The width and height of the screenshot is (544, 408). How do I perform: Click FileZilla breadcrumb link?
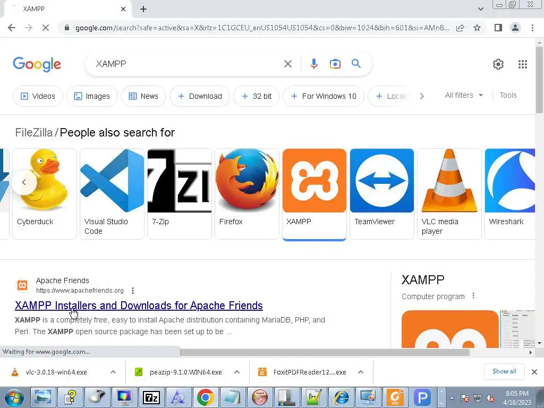pos(33,132)
